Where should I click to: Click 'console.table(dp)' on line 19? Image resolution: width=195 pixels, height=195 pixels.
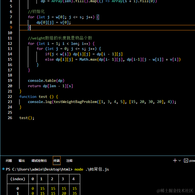tap(46, 81)
